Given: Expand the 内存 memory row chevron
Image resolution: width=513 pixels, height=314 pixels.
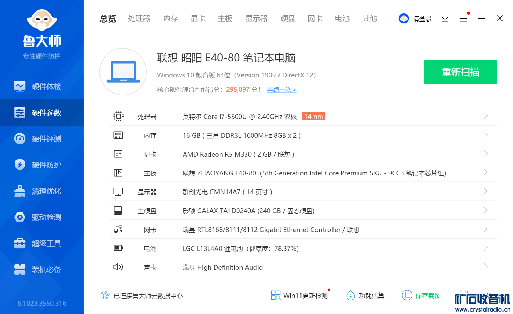Looking at the screenshot, I should (x=485, y=135).
